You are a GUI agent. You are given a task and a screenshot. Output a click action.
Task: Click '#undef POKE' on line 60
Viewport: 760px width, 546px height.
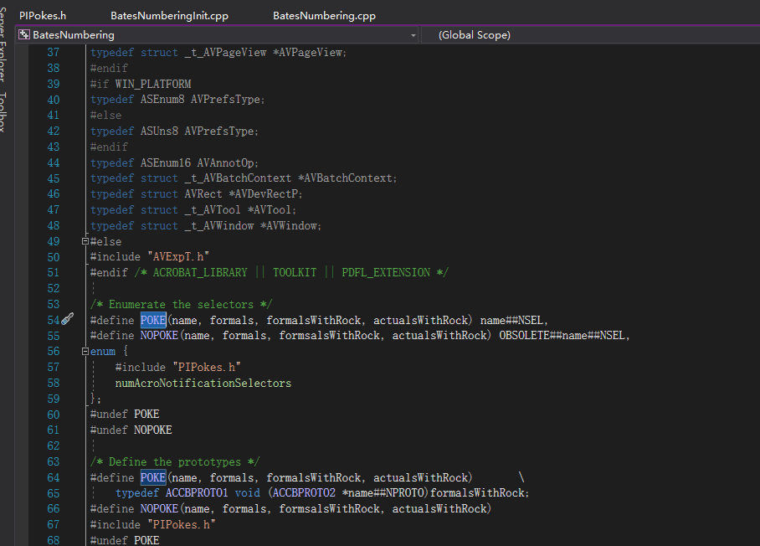click(x=125, y=415)
